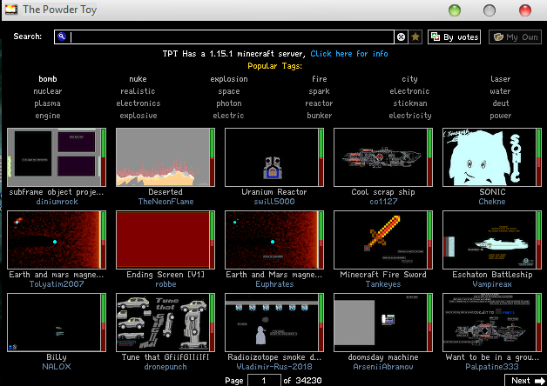
Task: Select the nuke popular tag
Action: 138,79
